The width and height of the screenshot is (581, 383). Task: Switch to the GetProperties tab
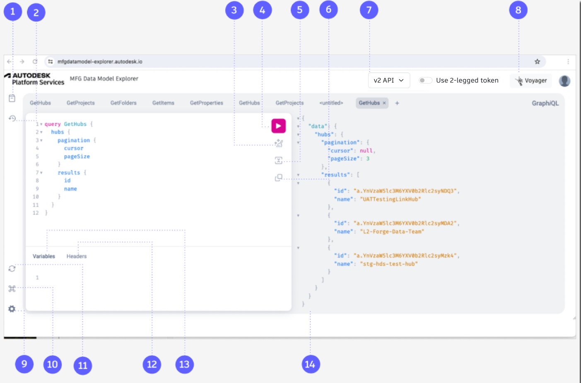click(x=207, y=103)
